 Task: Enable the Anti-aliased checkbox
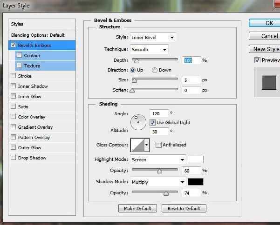[x=158, y=145]
